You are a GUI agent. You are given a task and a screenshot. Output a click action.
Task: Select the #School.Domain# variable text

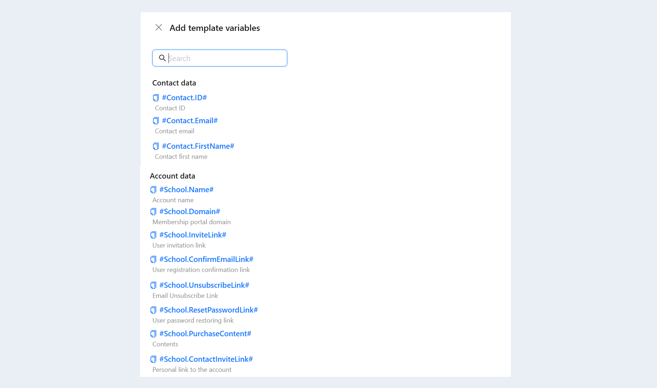point(189,212)
